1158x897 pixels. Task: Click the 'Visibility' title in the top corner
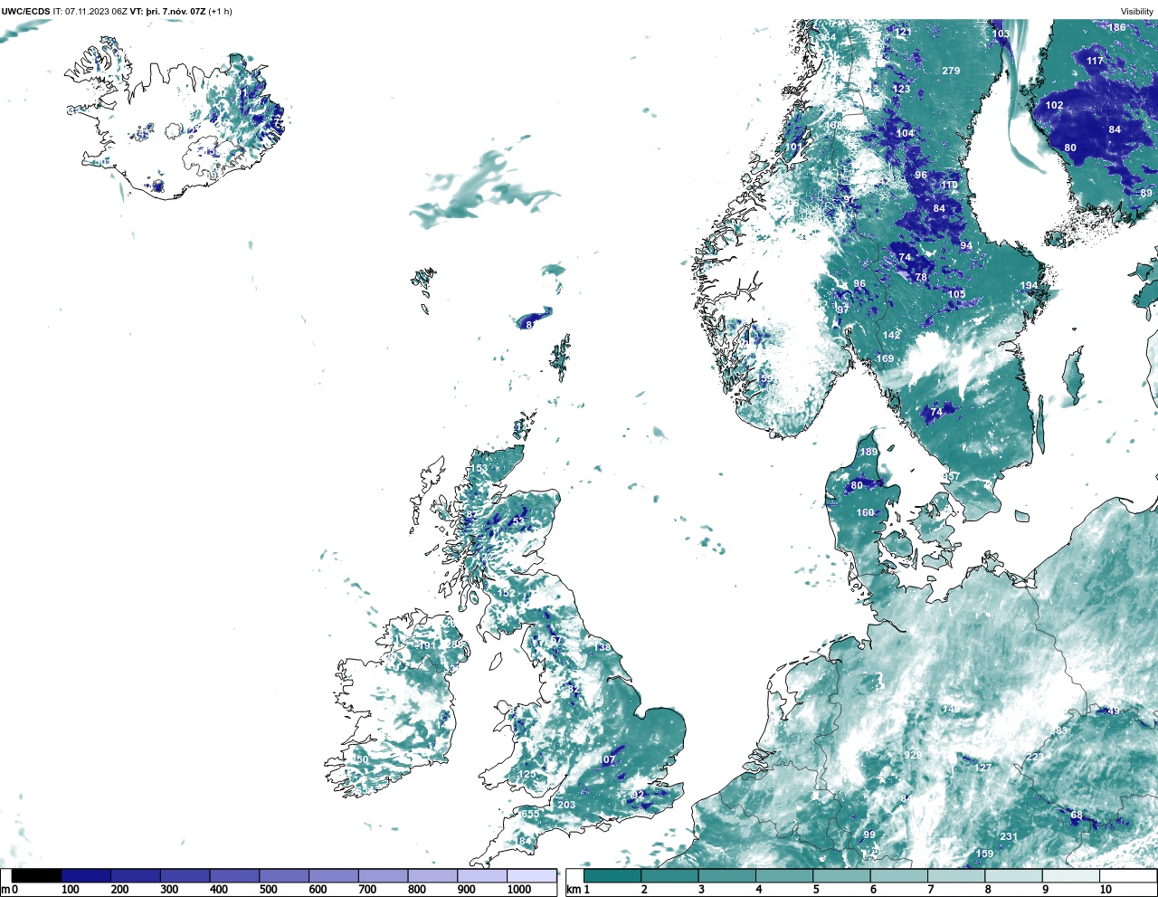(x=1137, y=12)
